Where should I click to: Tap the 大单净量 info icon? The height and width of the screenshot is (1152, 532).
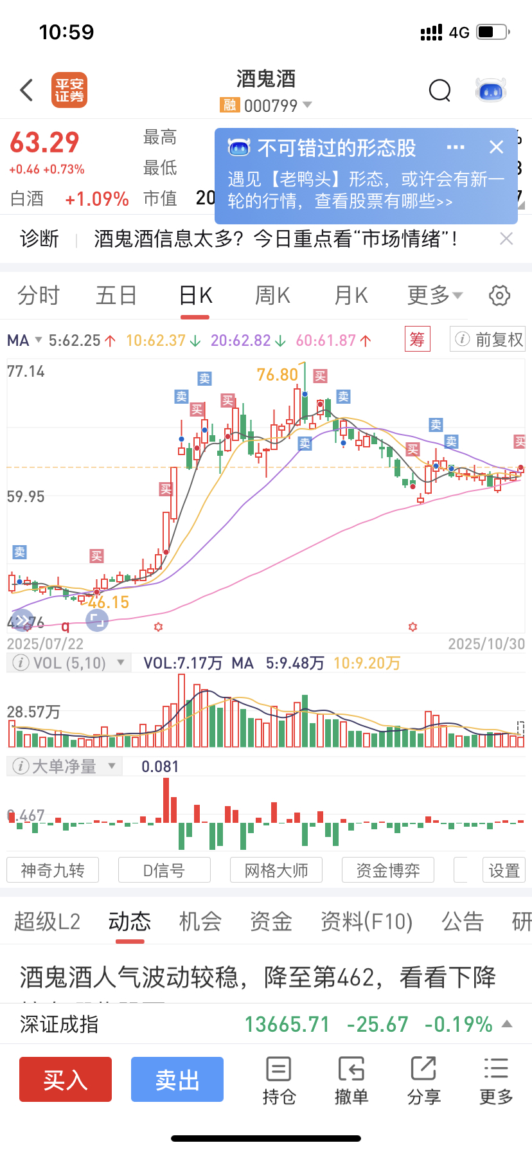coord(21,766)
